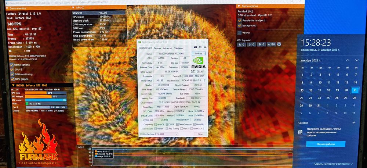Click the Board power draw row

pyautogui.click(x=99, y=40)
